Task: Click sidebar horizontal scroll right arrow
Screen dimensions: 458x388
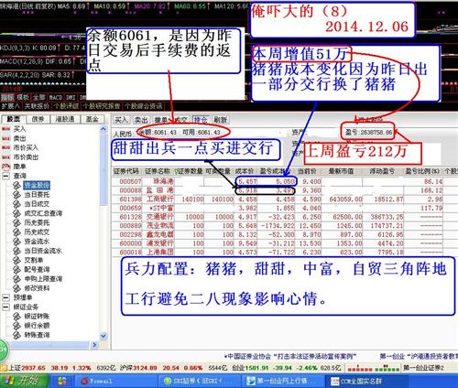Action: (x=94, y=345)
